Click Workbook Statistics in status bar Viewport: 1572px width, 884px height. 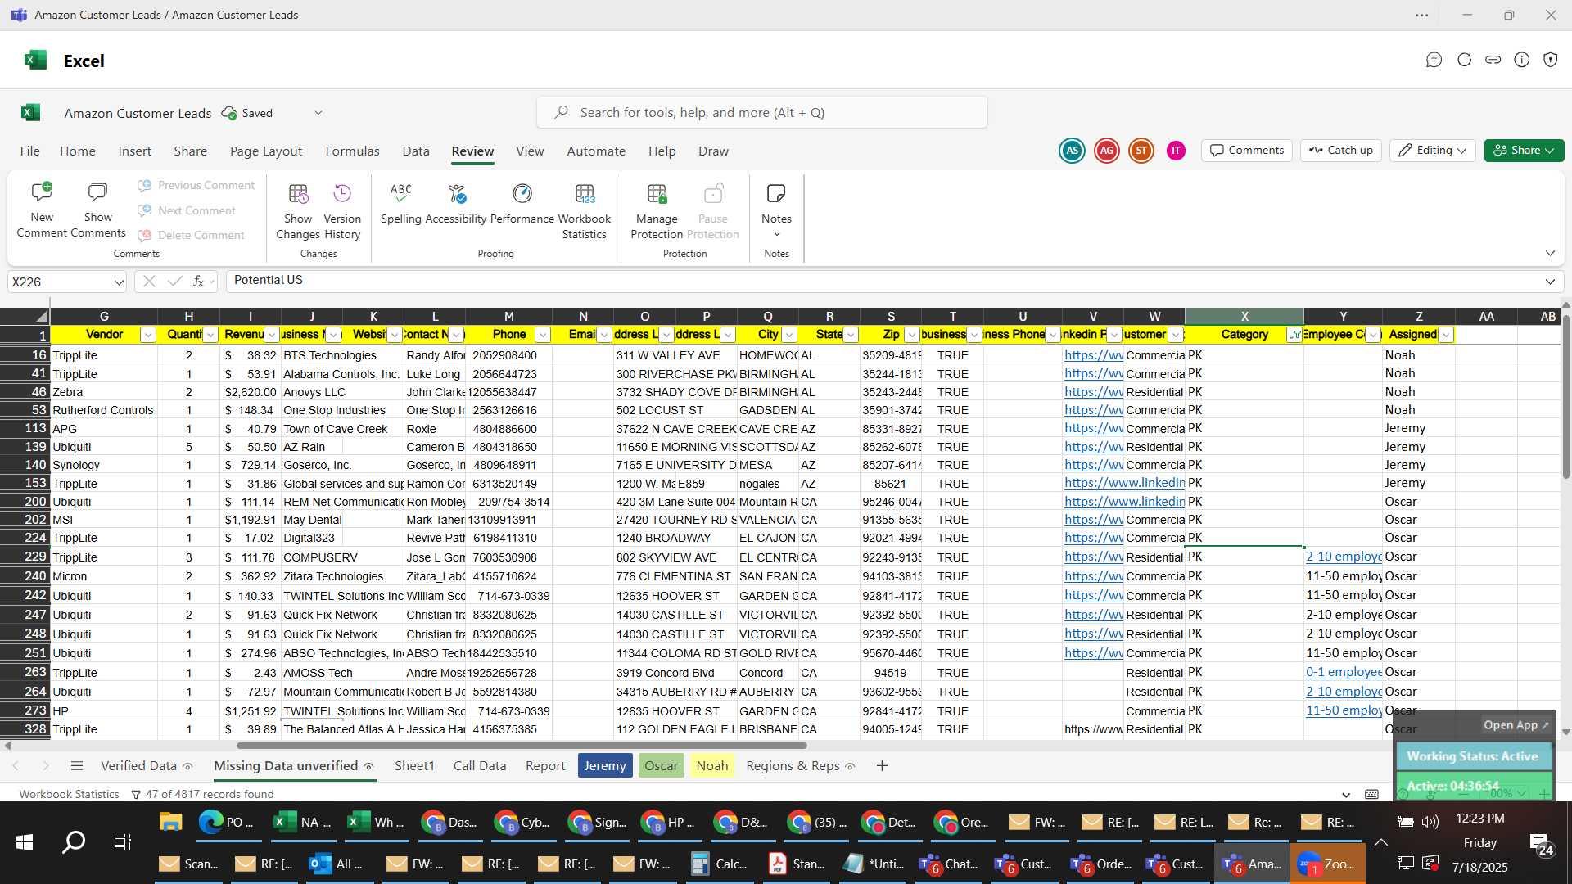coord(69,794)
